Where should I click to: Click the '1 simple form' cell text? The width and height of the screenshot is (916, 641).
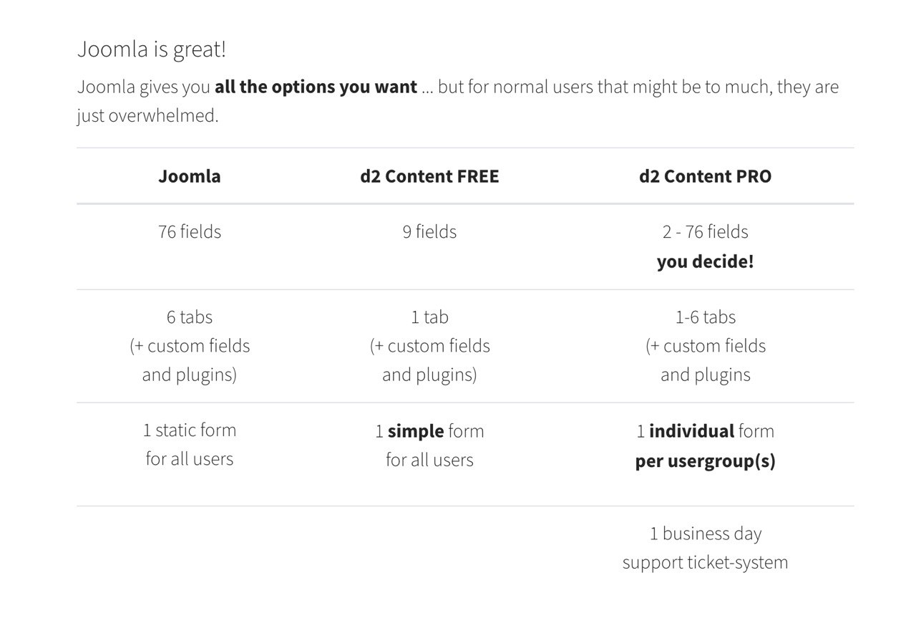pyautogui.click(x=429, y=431)
